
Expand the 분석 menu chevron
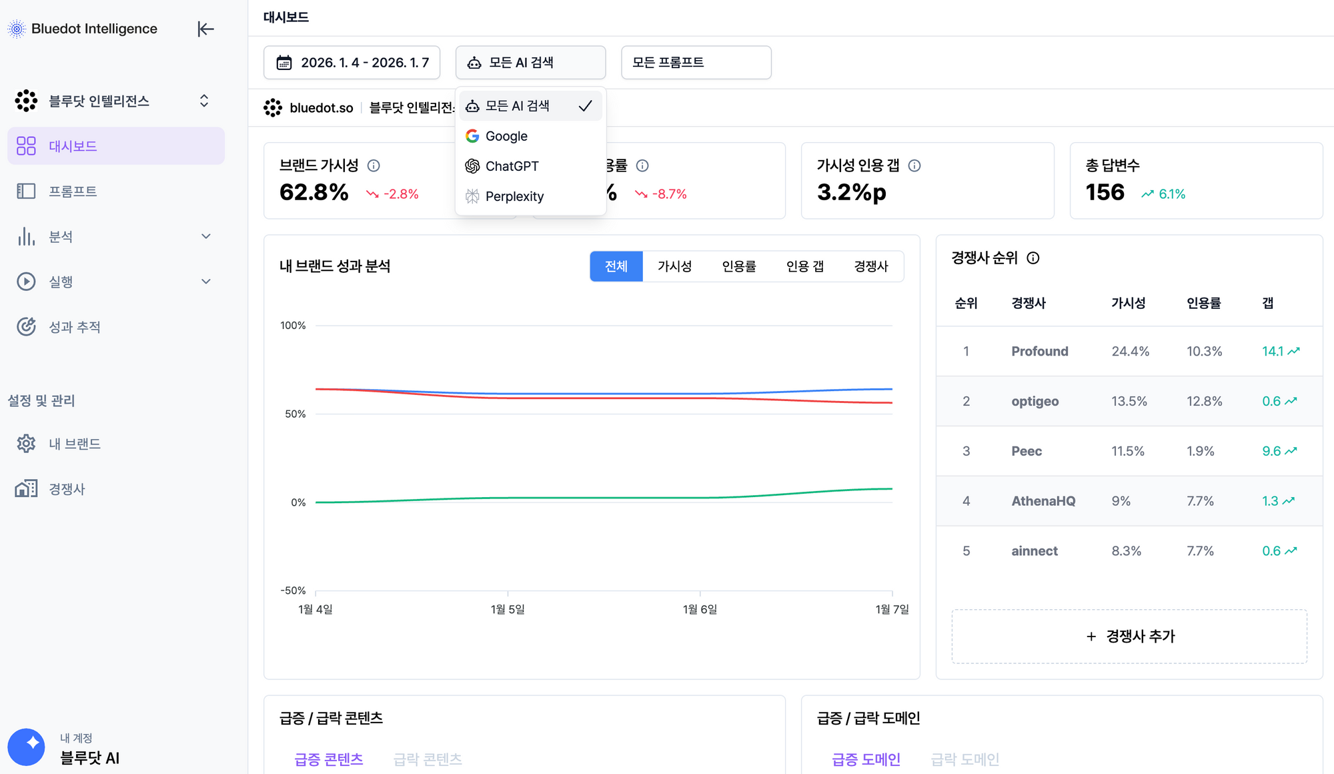(x=206, y=236)
